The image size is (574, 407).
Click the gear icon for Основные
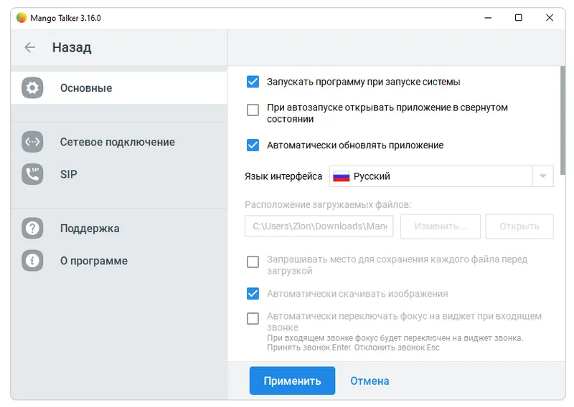[32, 88]
